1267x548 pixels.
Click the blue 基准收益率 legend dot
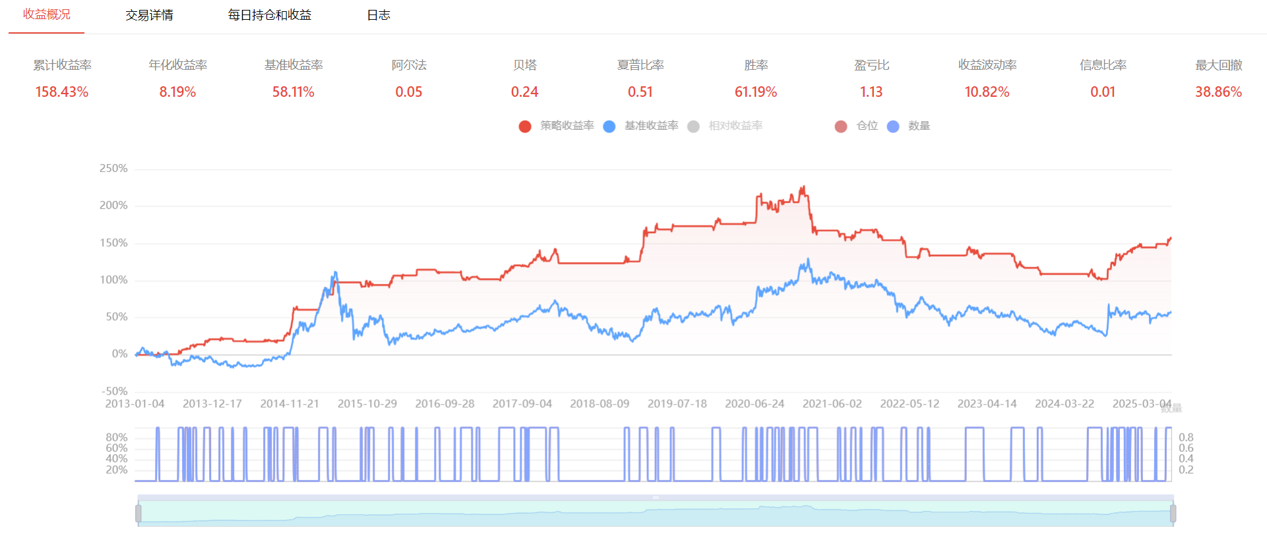609,126
